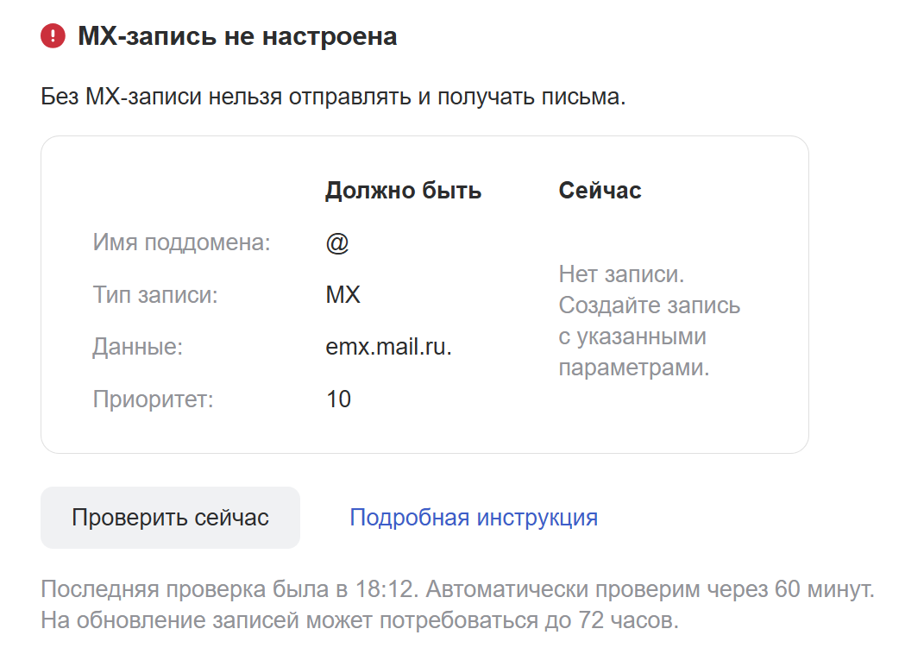Click the "Последняя проверка была в 18:12" sentence
The width and height of the screenshot is (905, 654).
click(229, 590)
